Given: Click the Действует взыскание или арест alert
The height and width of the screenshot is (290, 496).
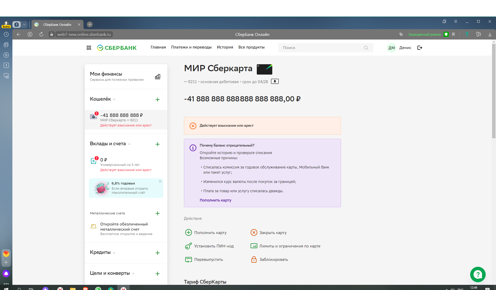Looking at the screenshot, I should pos(262,126).
